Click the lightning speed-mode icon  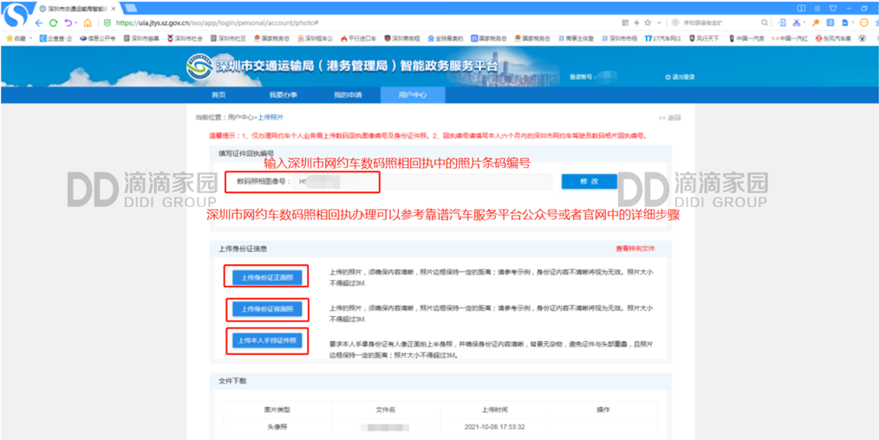pos(636,23)
